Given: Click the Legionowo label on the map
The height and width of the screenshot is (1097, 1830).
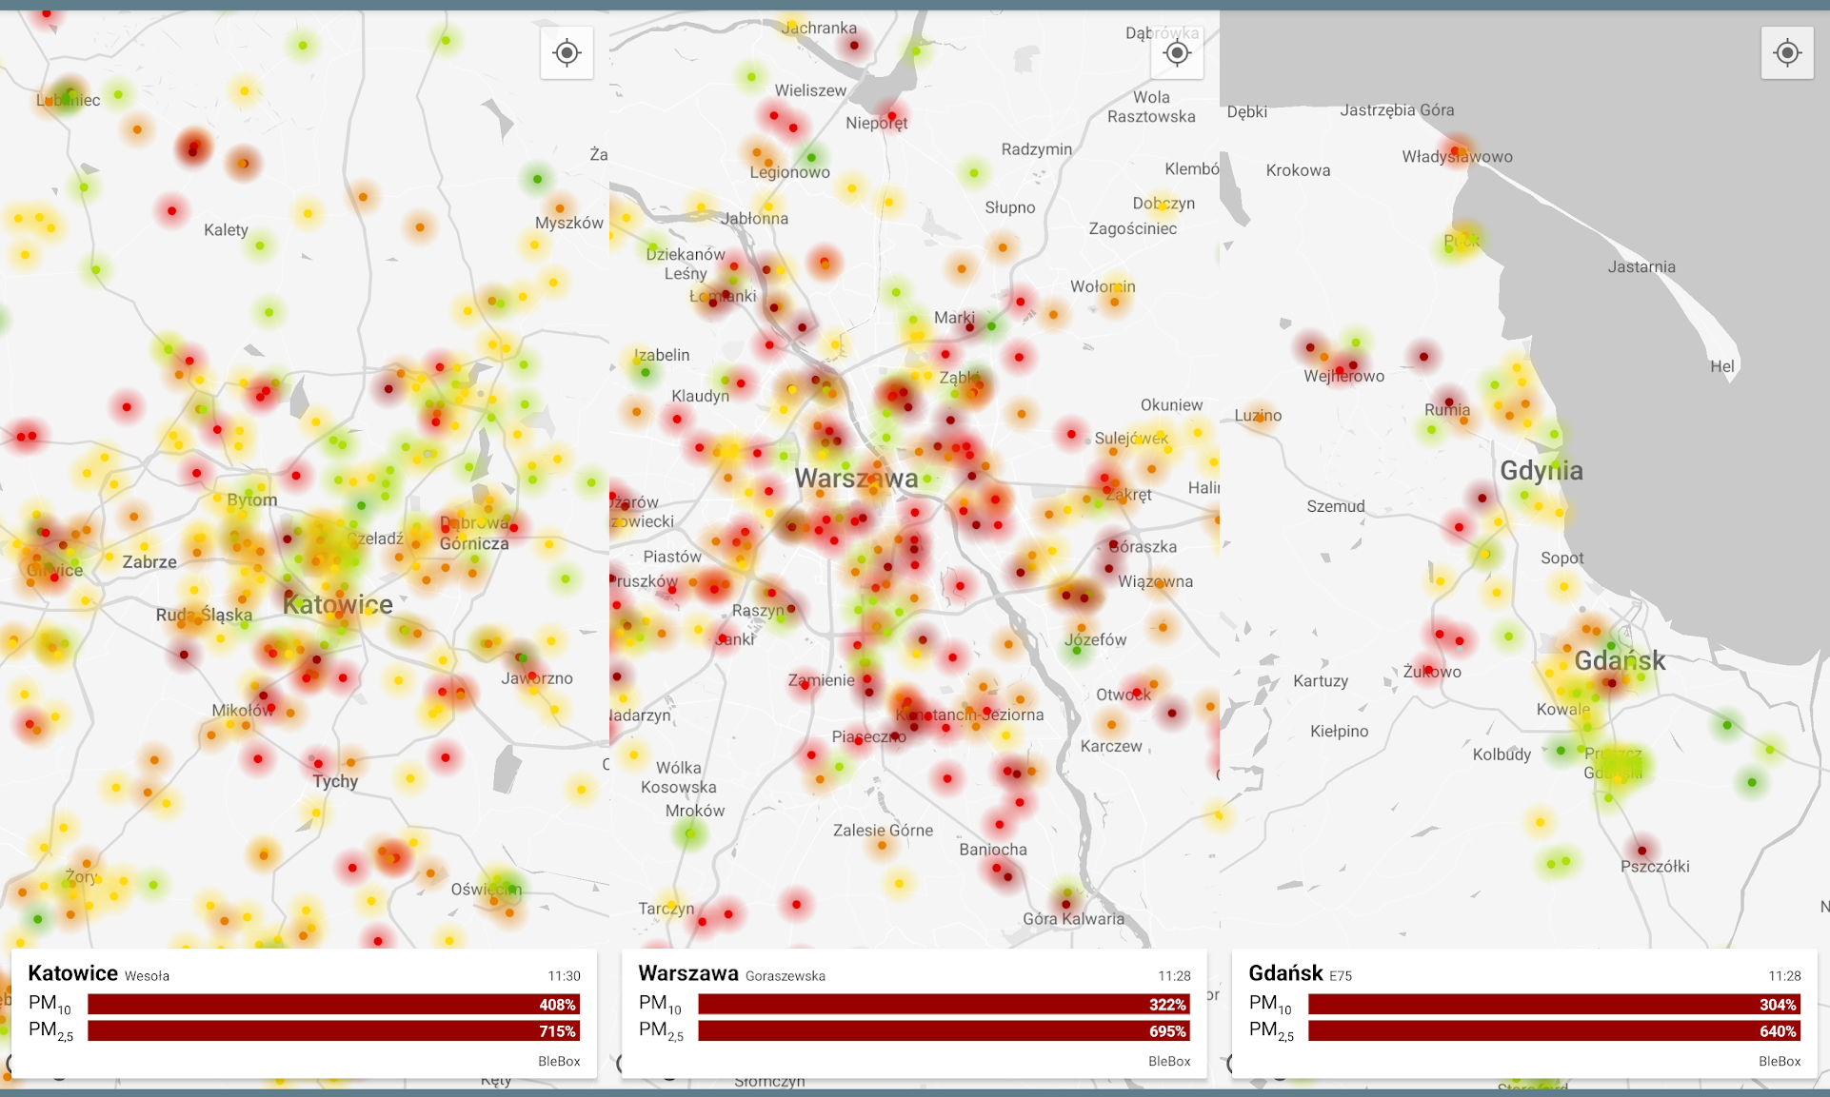Looking at the screenshot, I should pyautogui.click(x=789, y=172).
